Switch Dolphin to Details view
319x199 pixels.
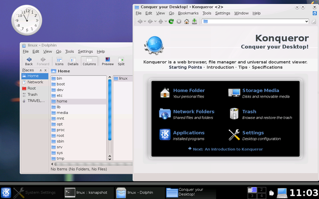tap(73, 61)
